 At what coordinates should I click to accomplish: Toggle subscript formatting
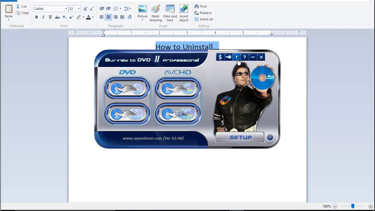pos(64,17)
